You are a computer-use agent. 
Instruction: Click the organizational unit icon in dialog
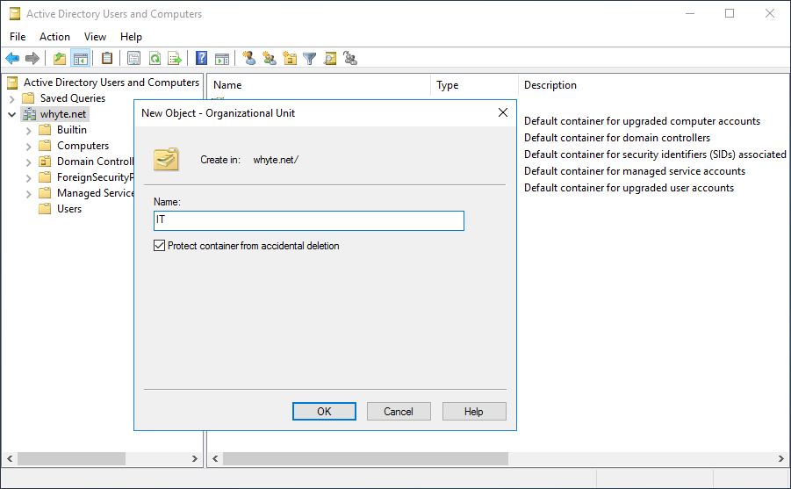pyautogui.click(x=166, y=160)
